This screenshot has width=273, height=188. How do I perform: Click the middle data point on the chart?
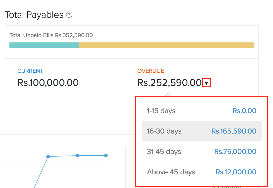(78, 156)
